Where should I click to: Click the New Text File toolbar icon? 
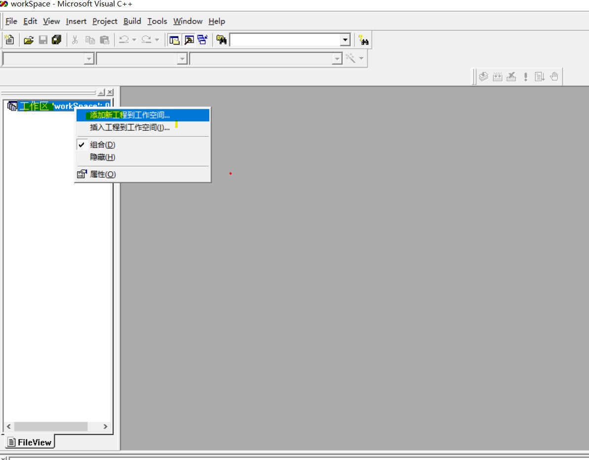pyautogui.click(x=9, y=40)
